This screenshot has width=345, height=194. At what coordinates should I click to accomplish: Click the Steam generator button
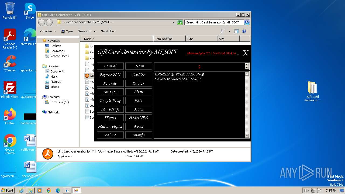pyautogui.click(x=139, y=66)
